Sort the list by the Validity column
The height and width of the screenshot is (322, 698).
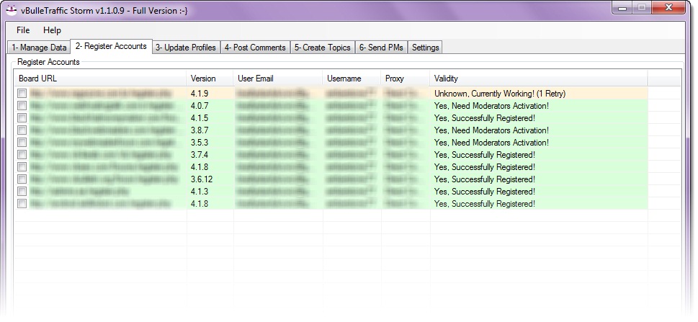[x=537, y=79]
